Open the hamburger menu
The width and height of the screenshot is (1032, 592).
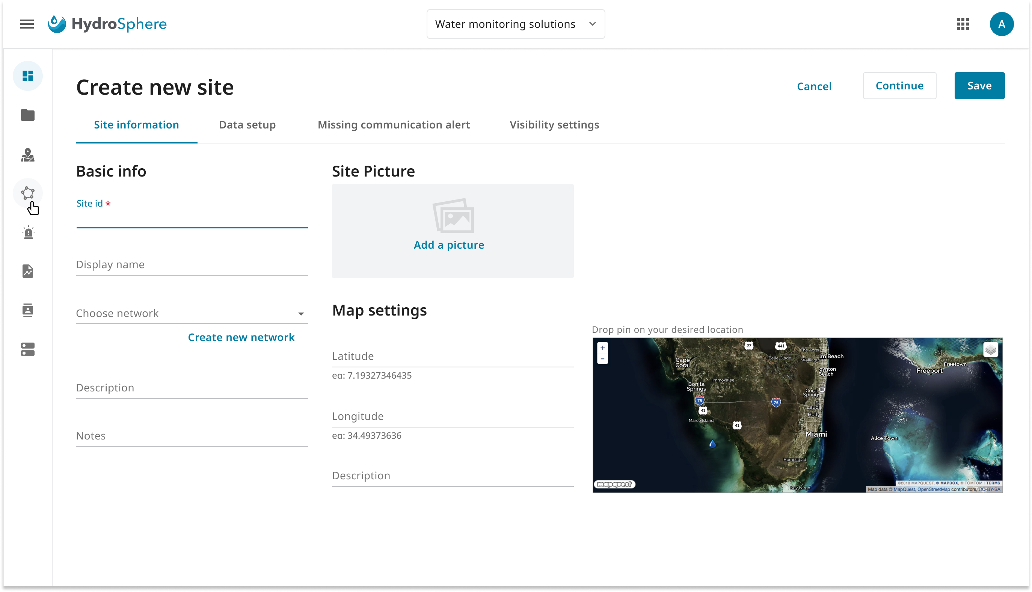tap(27, 24)
